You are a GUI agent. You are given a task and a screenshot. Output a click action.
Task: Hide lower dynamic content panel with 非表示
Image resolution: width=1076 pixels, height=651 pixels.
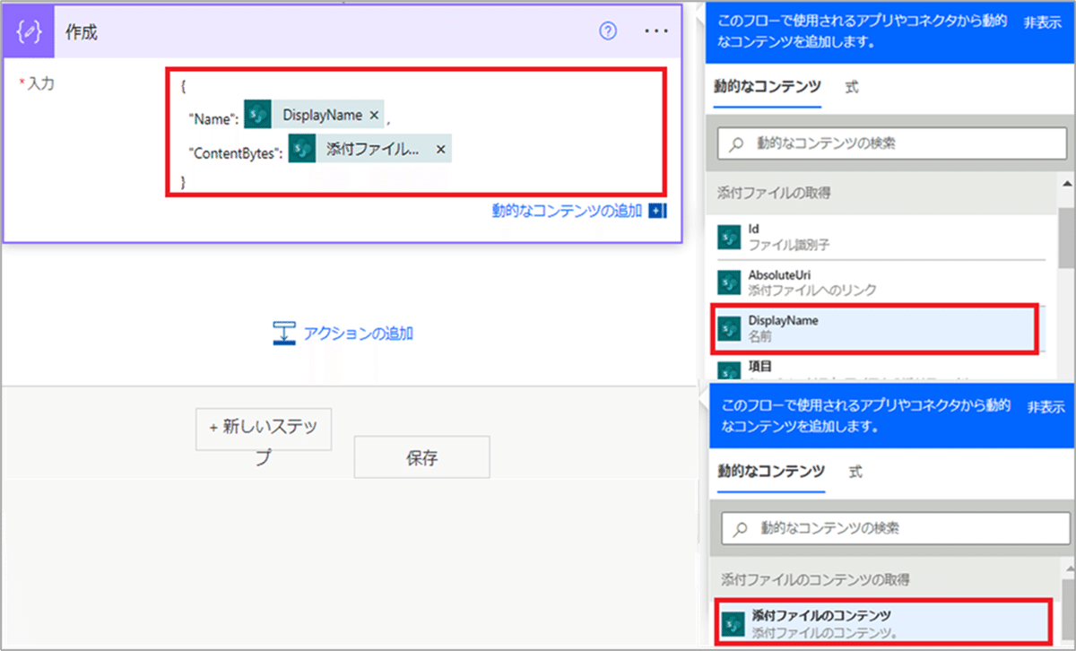pyautogui.click(x=1046, y=407)
